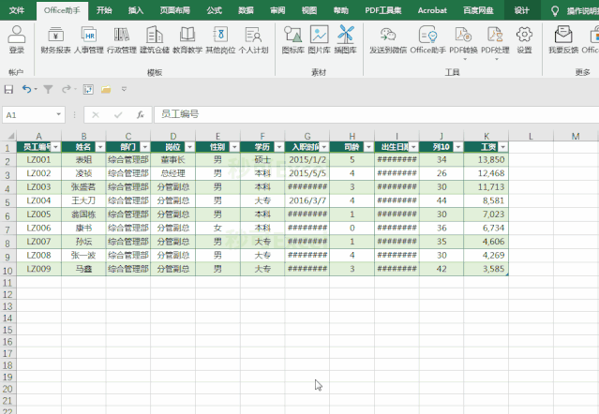Open filter dropdown for 学历 column
The height and width of the screenshot is (414, 599).
pos(279,147)
